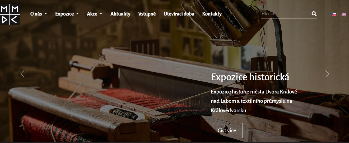Screen dimensions: 349x143
Task: Click the MMDK museum logo
Action: tap(10, 14)
